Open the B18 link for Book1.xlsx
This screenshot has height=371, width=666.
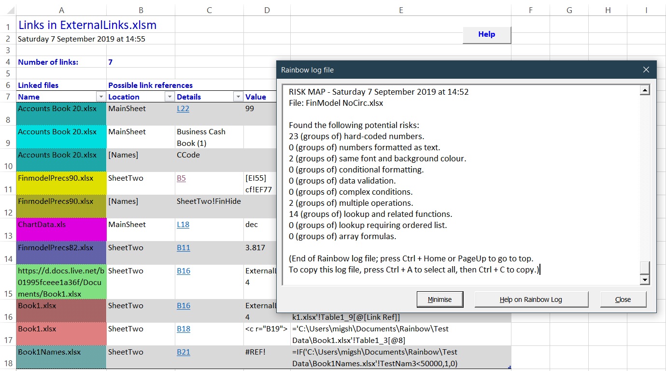184,329
